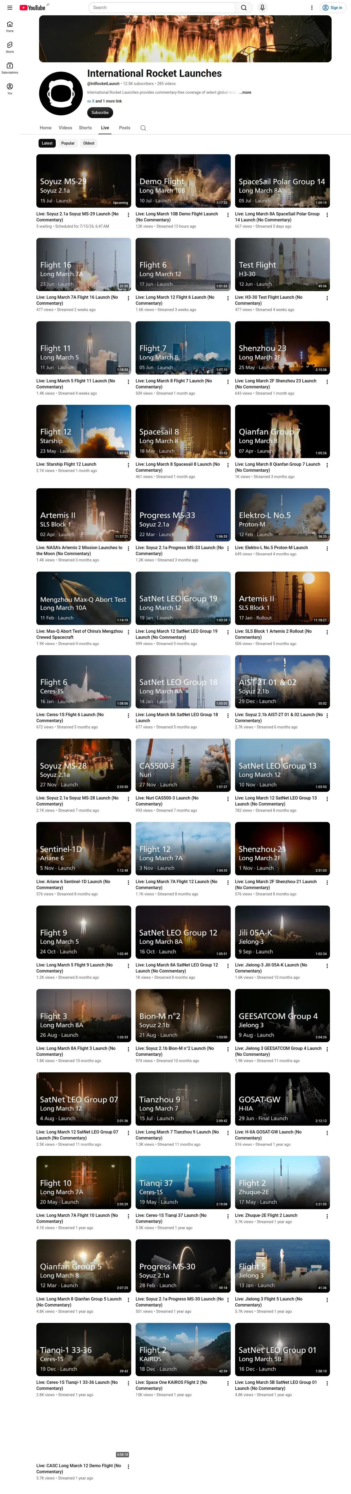Search within channel using tab bar magnifier
Viewport: 351px width, 1494px height.
143,128
